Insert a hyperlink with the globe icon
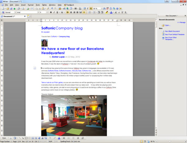The height and width of the screenshot is (143, 187). (x=68, y=9)
